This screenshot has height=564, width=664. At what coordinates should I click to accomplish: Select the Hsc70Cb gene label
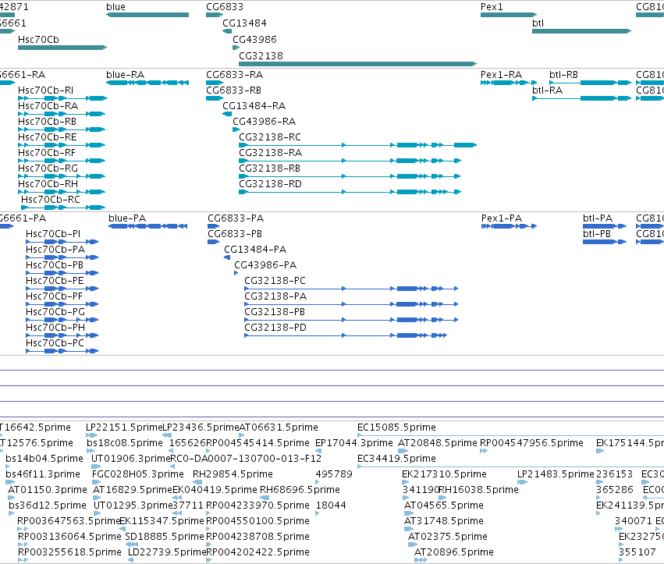click(38, 39)
